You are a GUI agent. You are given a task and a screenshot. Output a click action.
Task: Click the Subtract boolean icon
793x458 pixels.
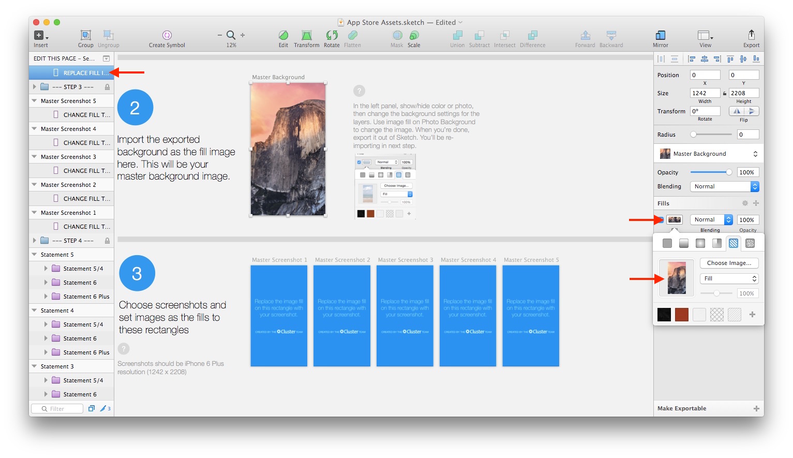(x=480, y=35)
